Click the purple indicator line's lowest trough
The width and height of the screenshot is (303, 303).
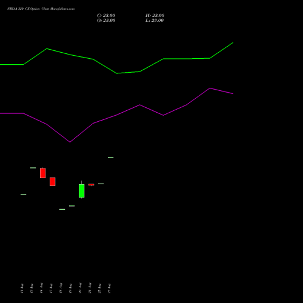click(x=70, y=142)
